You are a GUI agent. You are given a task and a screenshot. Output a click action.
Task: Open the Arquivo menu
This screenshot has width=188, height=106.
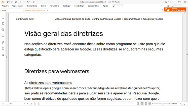[5, 6]
